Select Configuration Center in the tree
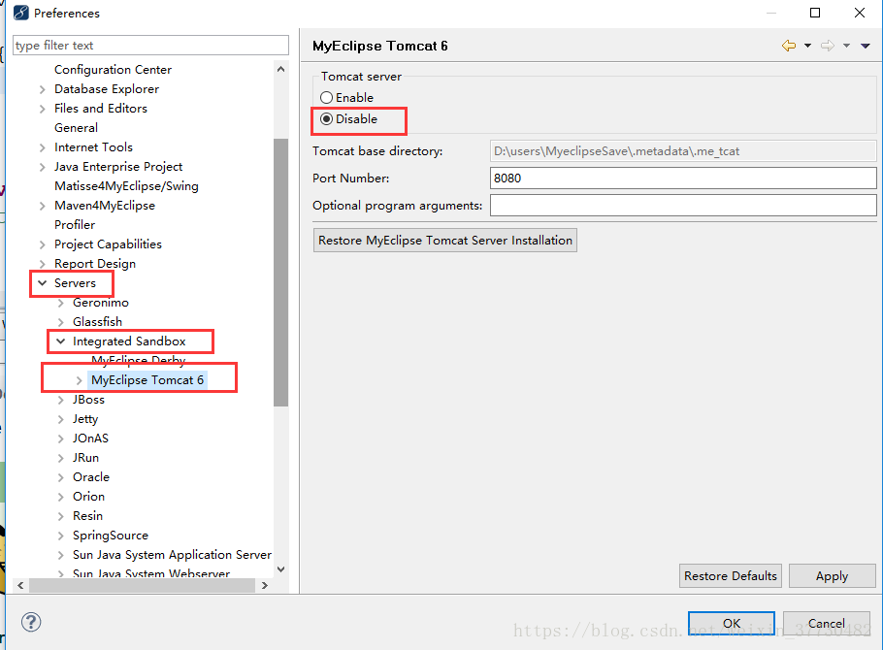 pyautogui.click(x=113, y=69)
